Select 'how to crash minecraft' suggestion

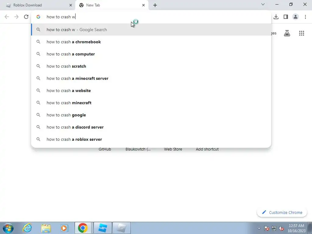pos(151,103)
